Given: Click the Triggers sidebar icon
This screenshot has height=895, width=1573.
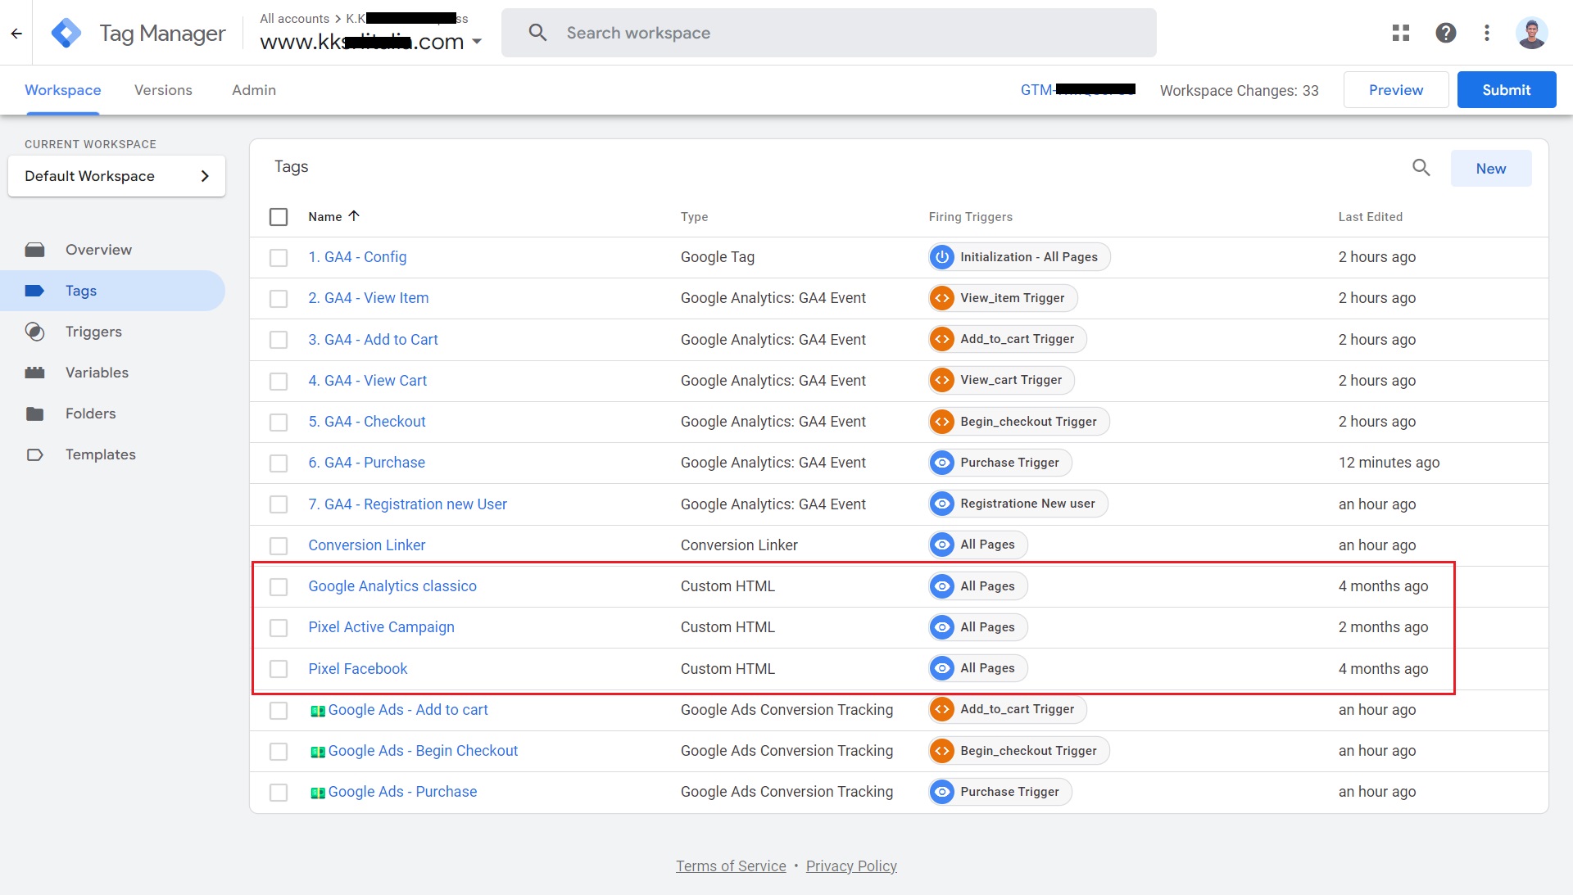Looking at the screenshot, I should 34,332.
